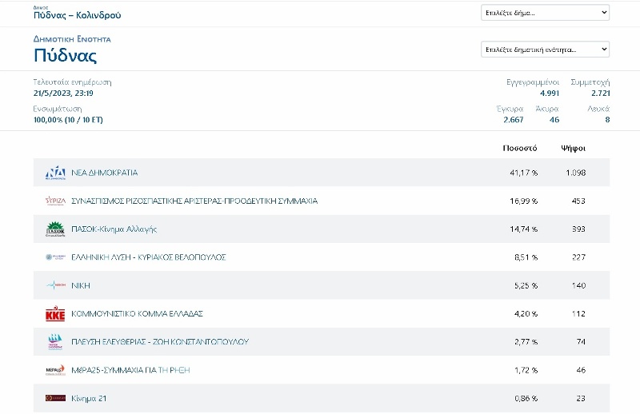Screen dimensions: 640x414
Task: Click the ΠΑΣΟΚ-Κίνημα Αλλαγής party name
Action: tap(114, 229)
